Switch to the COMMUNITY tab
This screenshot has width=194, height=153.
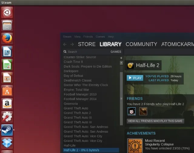point(141,44)
